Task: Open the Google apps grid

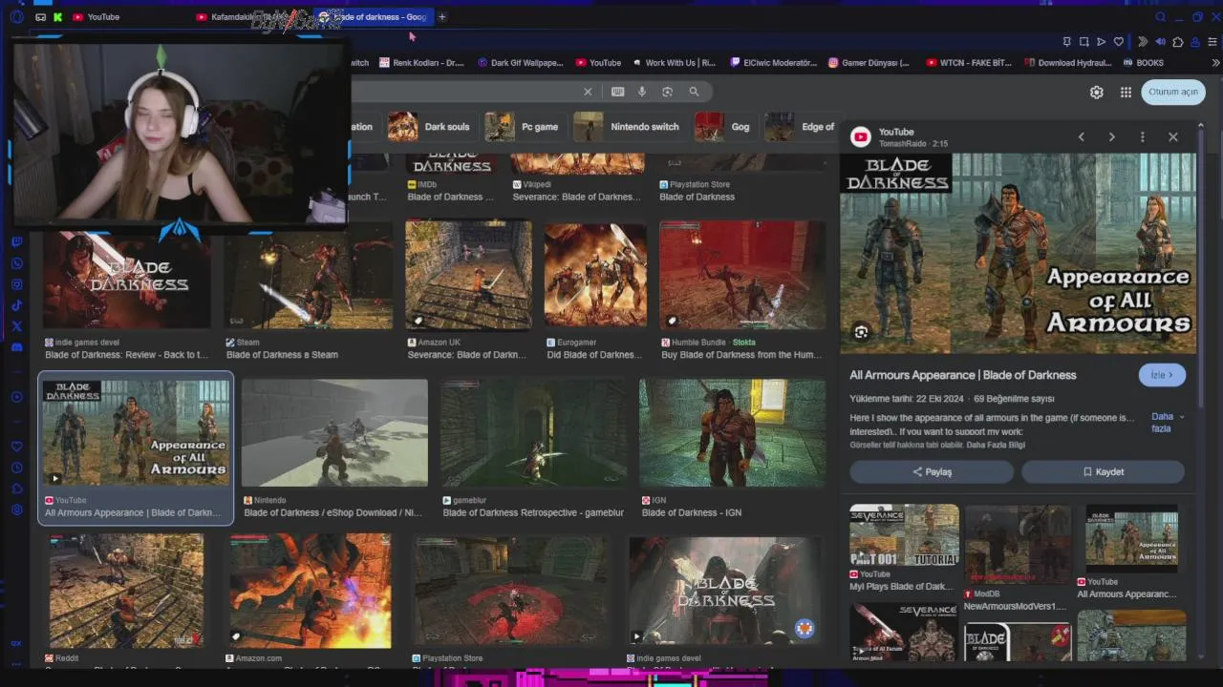Action: coord(1126,93)
